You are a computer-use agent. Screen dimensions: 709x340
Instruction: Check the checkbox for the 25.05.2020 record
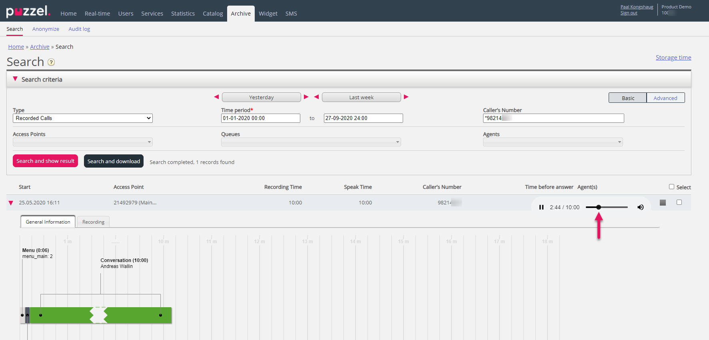[x=679, y=202]
